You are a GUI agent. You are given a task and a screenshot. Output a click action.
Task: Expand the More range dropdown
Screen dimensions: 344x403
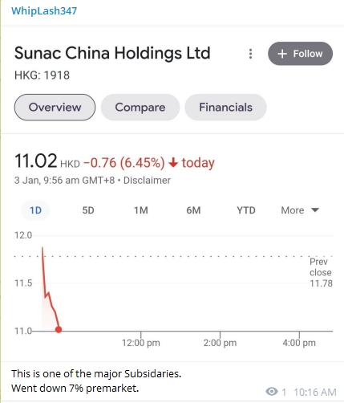(x=300, y=210)
